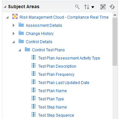Image resolution: width=119 pixels, height=119 pixels.
Task: Select Test Plan Name column
Action: [52, 91]
